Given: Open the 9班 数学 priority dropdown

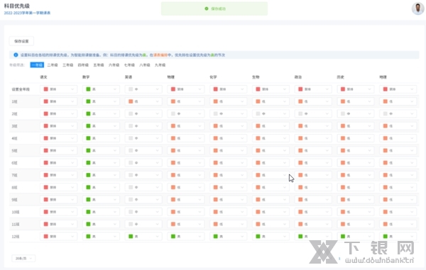Looking at the screenshot, I should [x=101, y=200].
